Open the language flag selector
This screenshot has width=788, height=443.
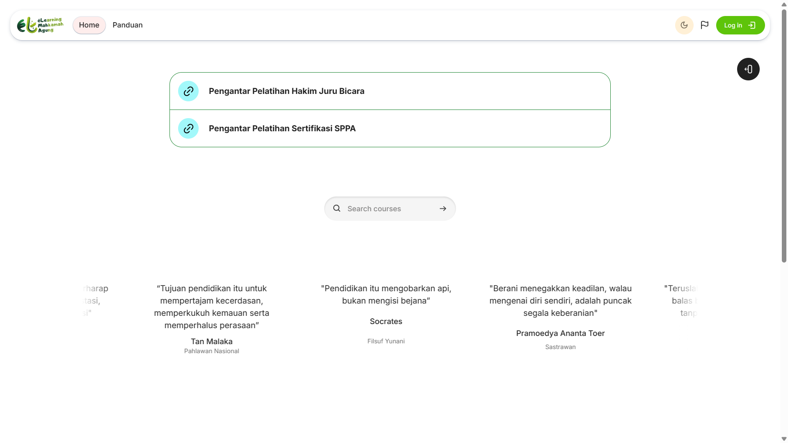(705, 25)
